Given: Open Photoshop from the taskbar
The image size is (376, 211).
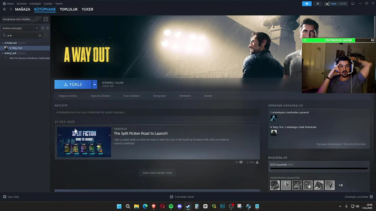Looking at the screenshot, I should tap(223, 206).
